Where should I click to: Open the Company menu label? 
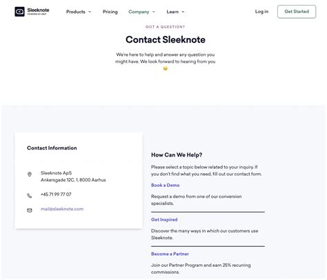pos(139,12)
